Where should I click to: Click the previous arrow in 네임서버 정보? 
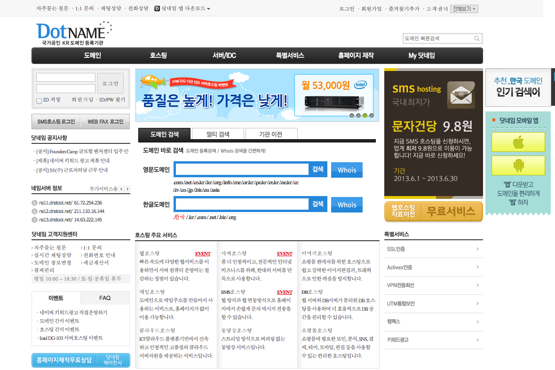pos(121,189)
